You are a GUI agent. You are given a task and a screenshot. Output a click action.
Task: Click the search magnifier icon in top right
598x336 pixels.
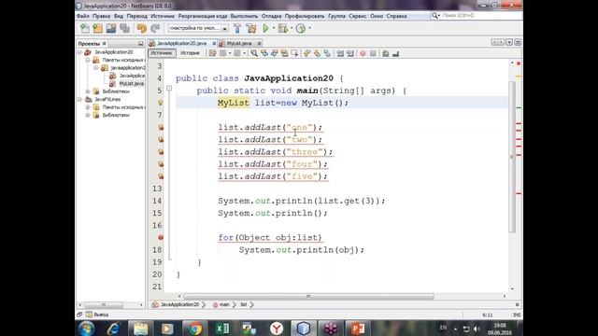434,16
